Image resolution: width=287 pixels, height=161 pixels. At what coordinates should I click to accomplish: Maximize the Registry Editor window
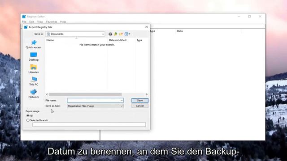[x=249, y=17]
